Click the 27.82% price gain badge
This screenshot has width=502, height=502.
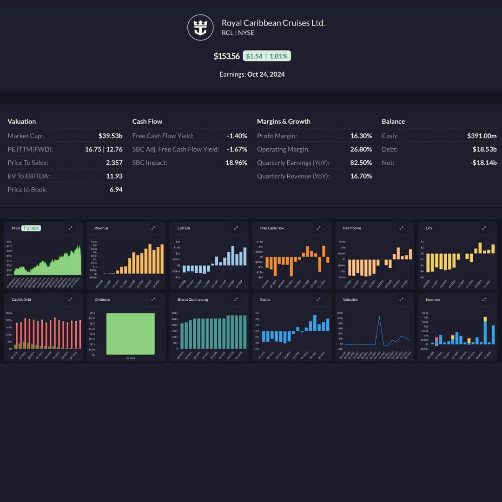coord(31,228)
